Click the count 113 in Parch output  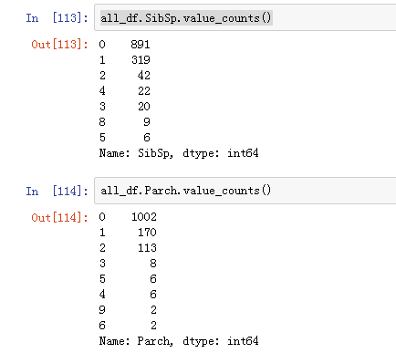tap(147, 248)
